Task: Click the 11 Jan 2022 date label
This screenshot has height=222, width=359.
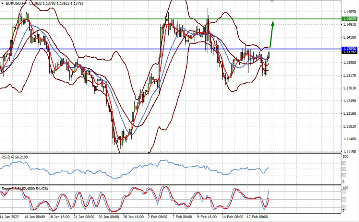Action: click(11, 218)
